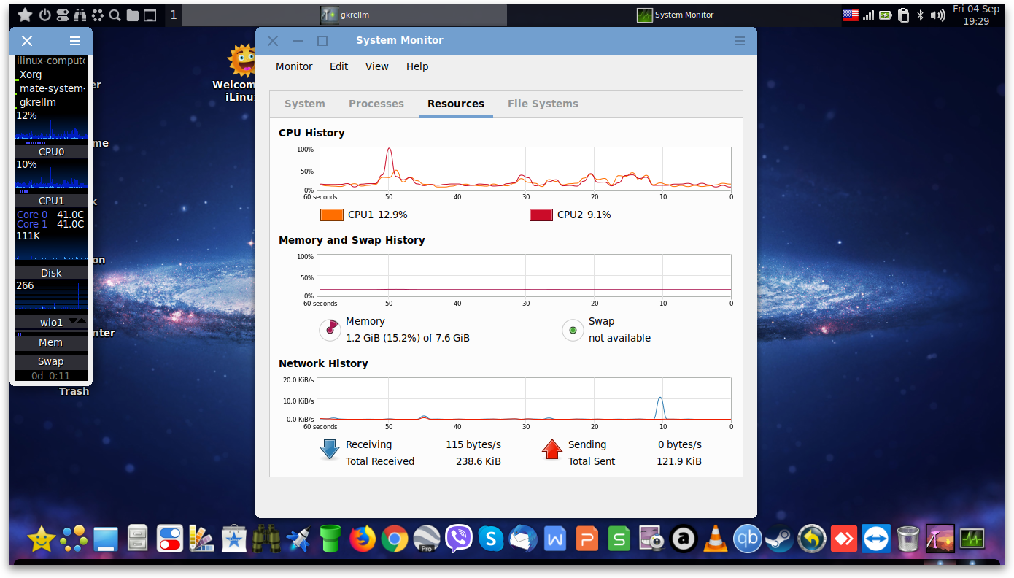
Task: Open the Welcome smiling sun desktop icon
Action: pyautogui.click(x=241, y=61)
